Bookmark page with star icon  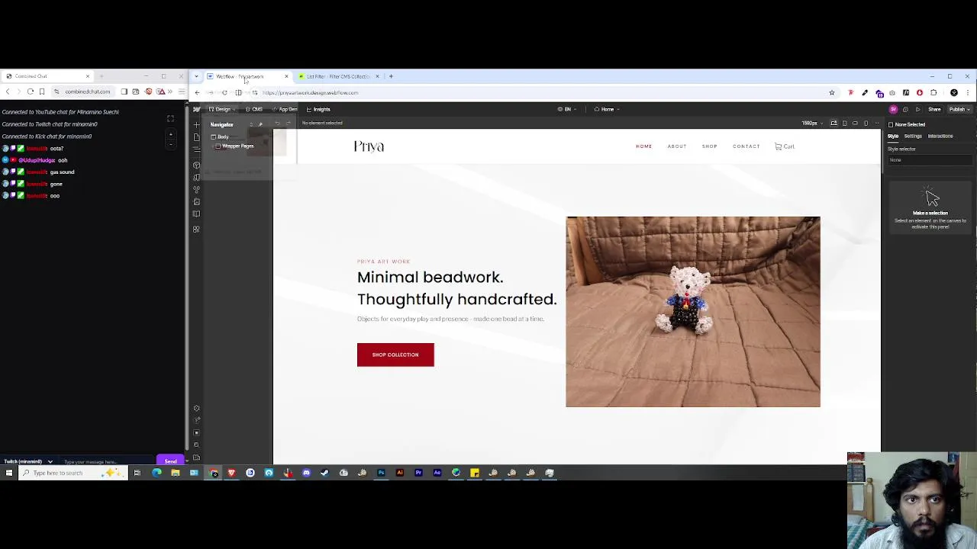(x=832, y=92)
